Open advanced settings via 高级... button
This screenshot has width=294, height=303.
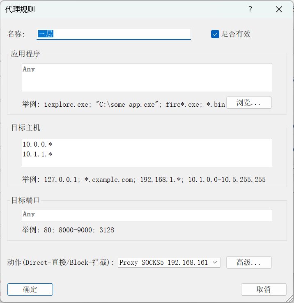pos(249,262)
